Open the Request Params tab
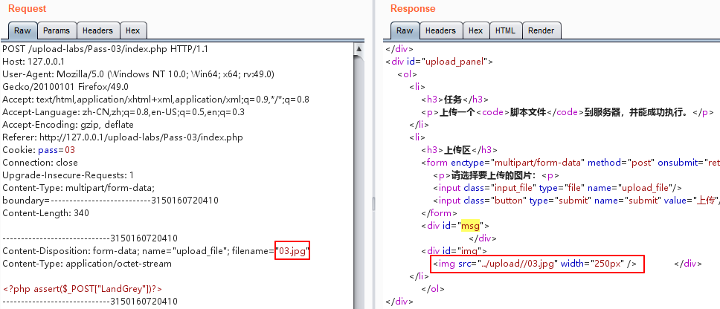Viewport: 720px width, 309px height. (x=57, y=30)
